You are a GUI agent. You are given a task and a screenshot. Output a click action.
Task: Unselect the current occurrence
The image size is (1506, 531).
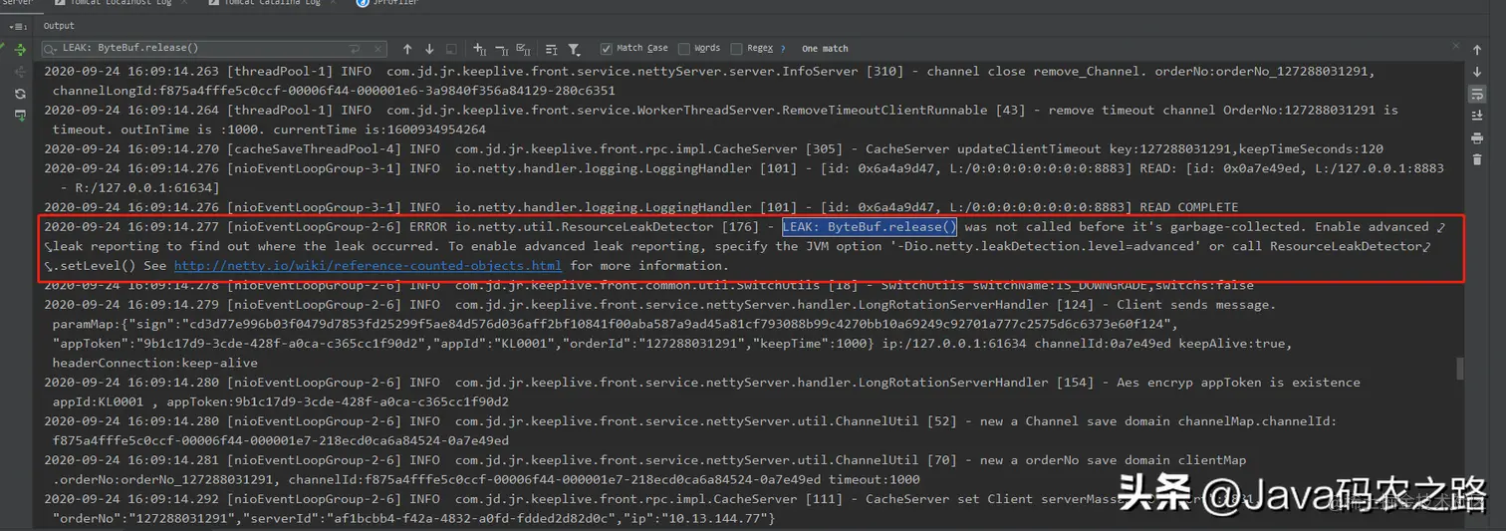click(x=502, y=49)
